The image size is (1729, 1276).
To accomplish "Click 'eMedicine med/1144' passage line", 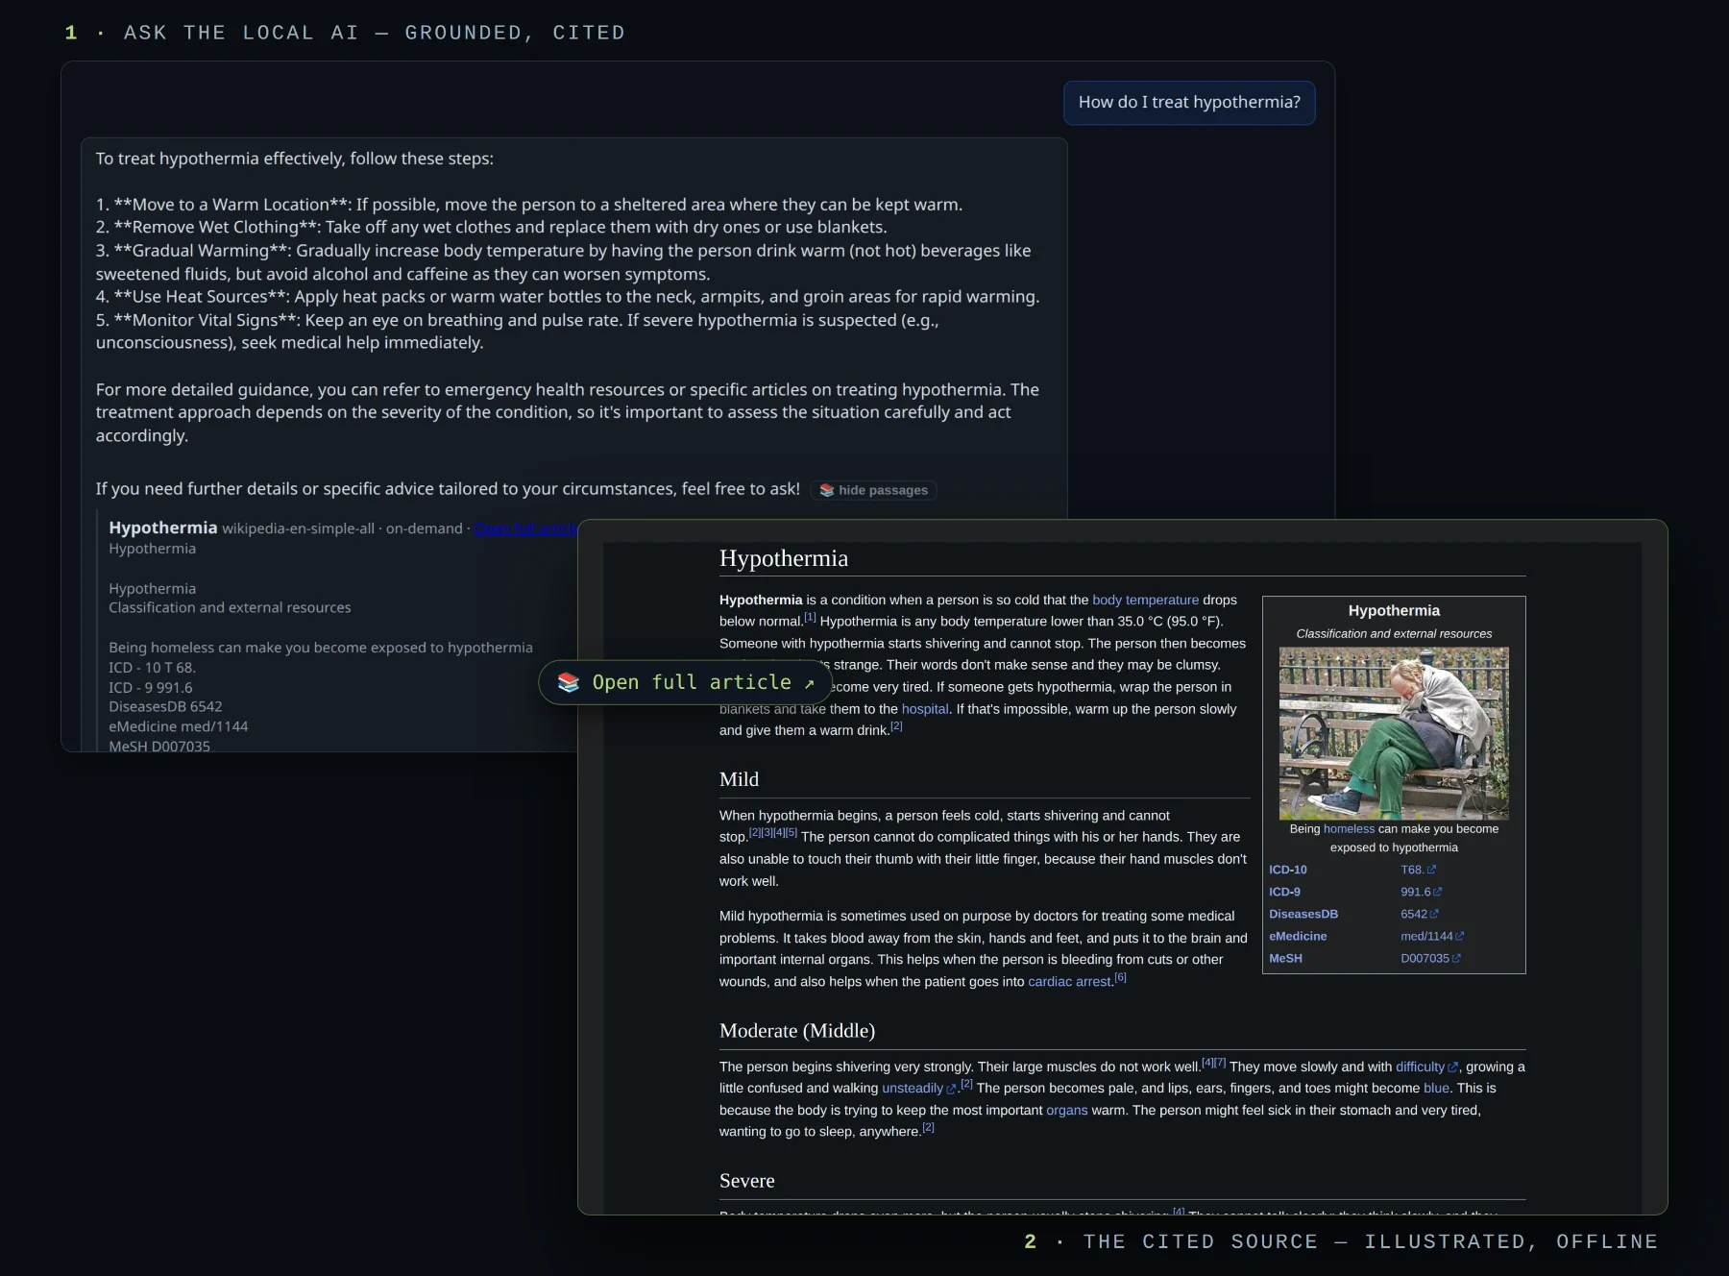I will coord(178,727).
